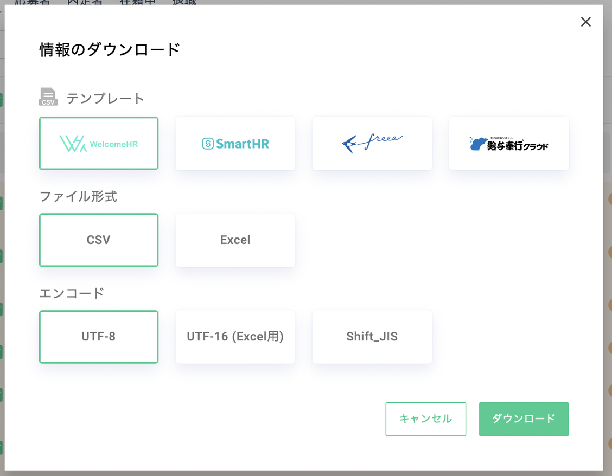The height and width of the screenshot is (476, 612).
Task: Pick Shift_JIS encoding option
Action: [x=372, y=337]
